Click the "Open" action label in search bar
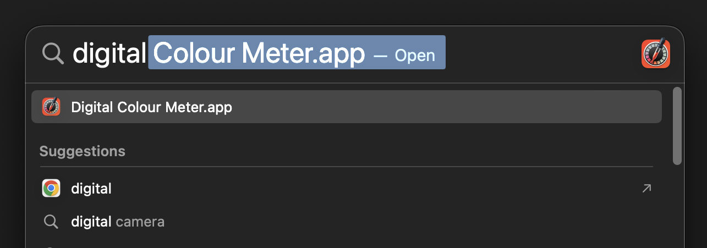The height and width of the screenshot is (248, 707). [x=415, y=56]
